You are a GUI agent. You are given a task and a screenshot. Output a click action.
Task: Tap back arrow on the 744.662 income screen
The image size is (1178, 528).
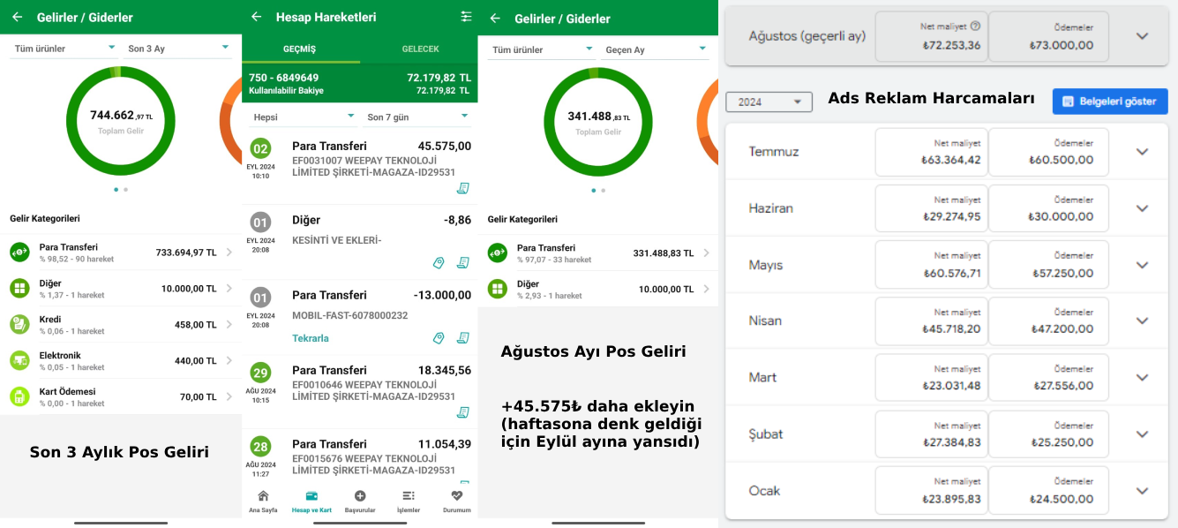click(x=17, y=17)
